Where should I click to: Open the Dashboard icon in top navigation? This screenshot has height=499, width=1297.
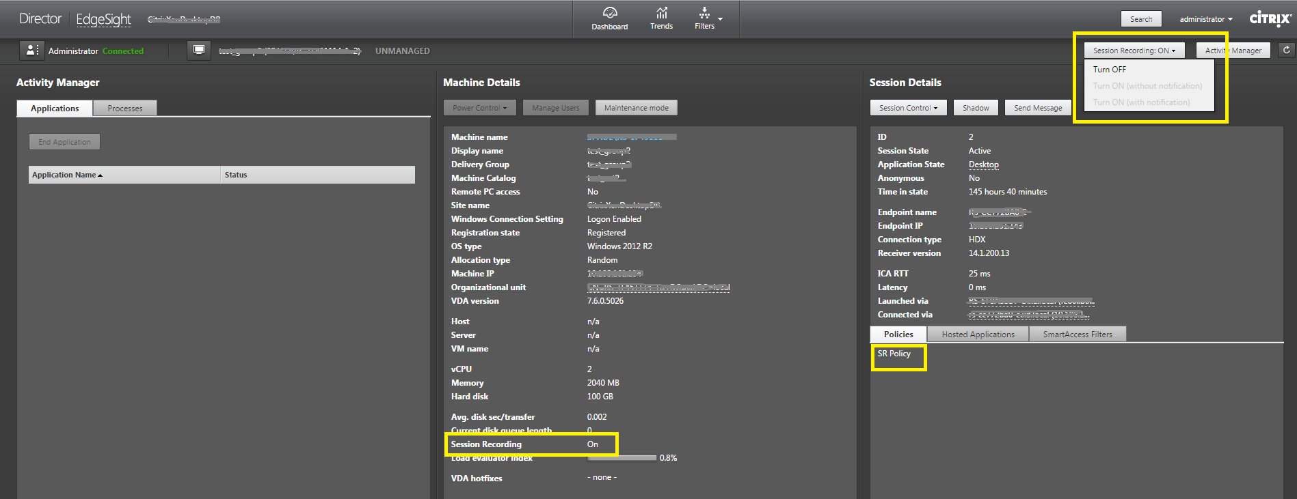coord(609,13)
